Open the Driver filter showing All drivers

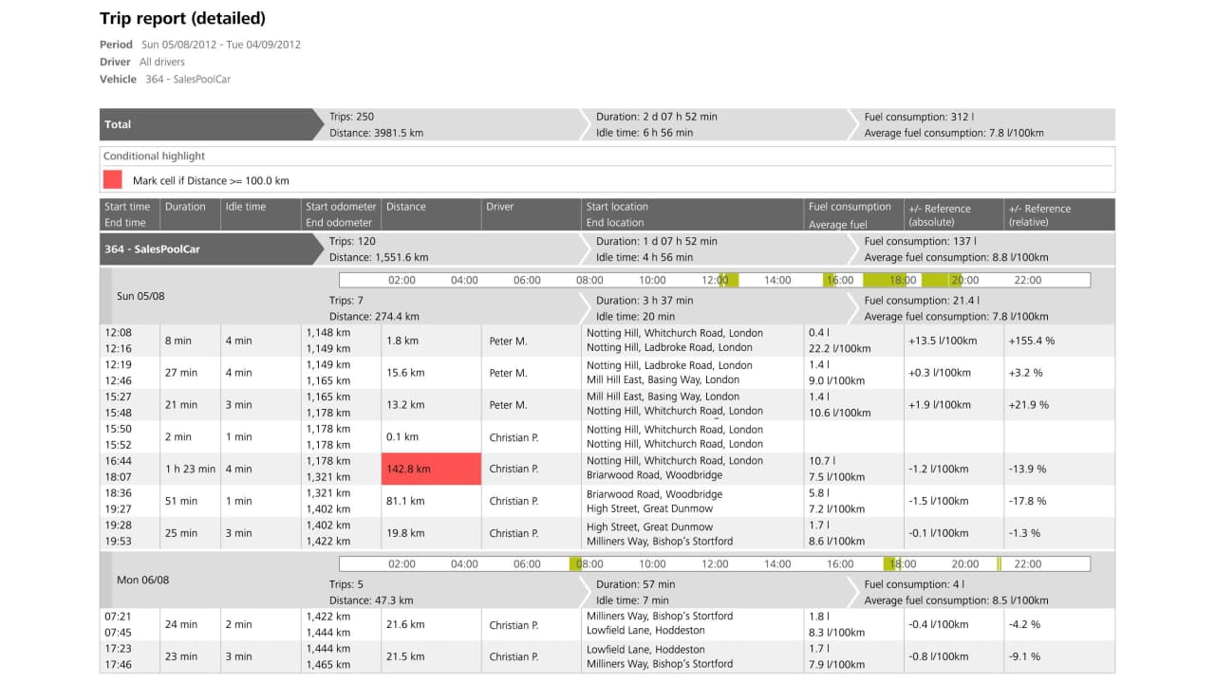pyautogui.click(x=160, y=62)
